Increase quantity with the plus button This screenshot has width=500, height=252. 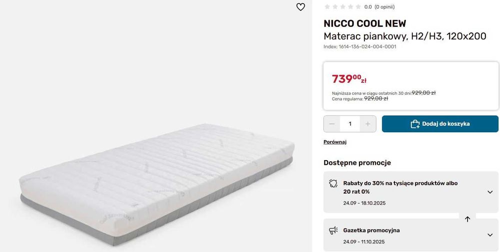point(368,124)
